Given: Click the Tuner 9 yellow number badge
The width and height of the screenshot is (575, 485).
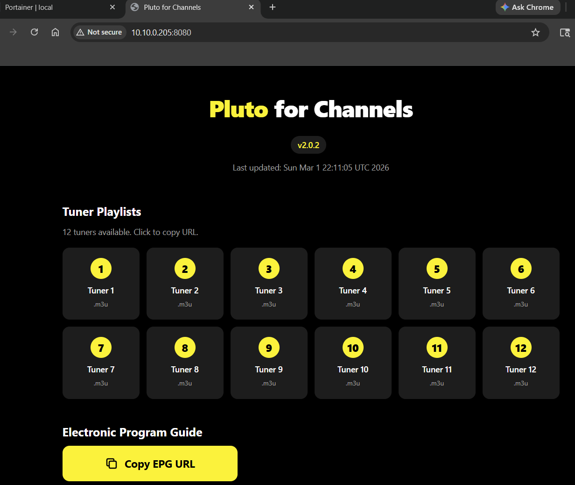Looking at the screenshot, I should (x=269, y=348).
